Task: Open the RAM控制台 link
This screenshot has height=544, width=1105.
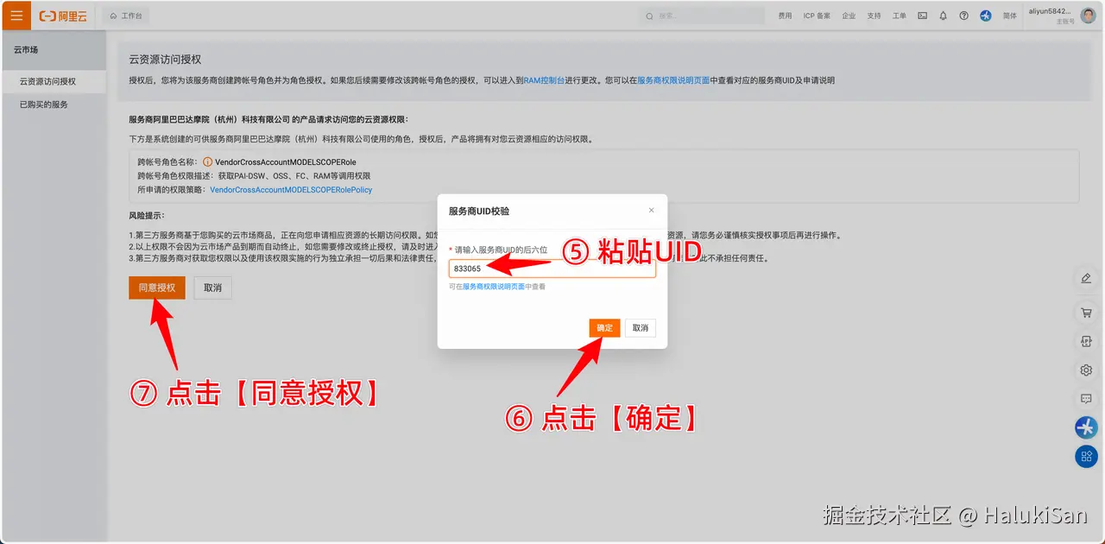Action: point(544,80)
